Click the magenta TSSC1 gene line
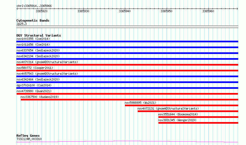Viewport: 246px width, 145px height. point(127,142)
